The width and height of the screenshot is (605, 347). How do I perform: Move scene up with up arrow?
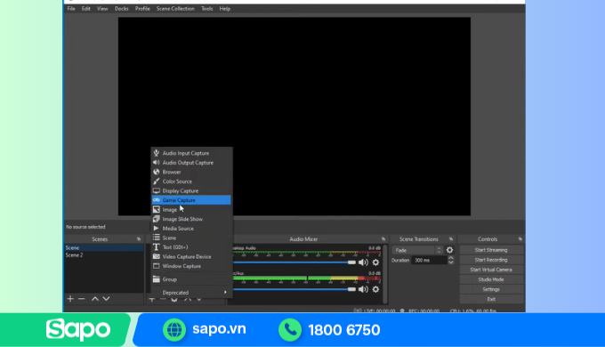point(95,299)
